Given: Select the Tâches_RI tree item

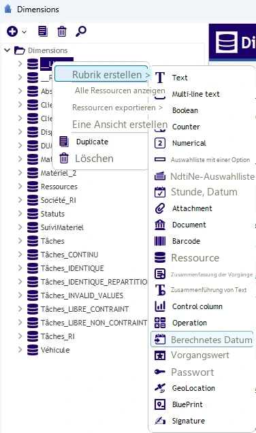Looking at the screenshot, I should point(58,336).
